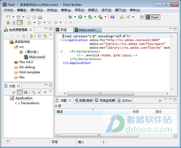Open the 运行(R) menu
181x148 pixels.
[x=106, y=10]
